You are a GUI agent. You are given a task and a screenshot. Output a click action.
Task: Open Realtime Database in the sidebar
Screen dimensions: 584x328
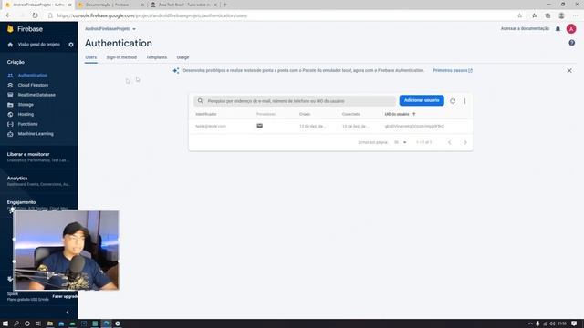(x=36, y=95)
